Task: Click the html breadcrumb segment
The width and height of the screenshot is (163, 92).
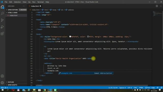Action: click(x=46, y=10)
